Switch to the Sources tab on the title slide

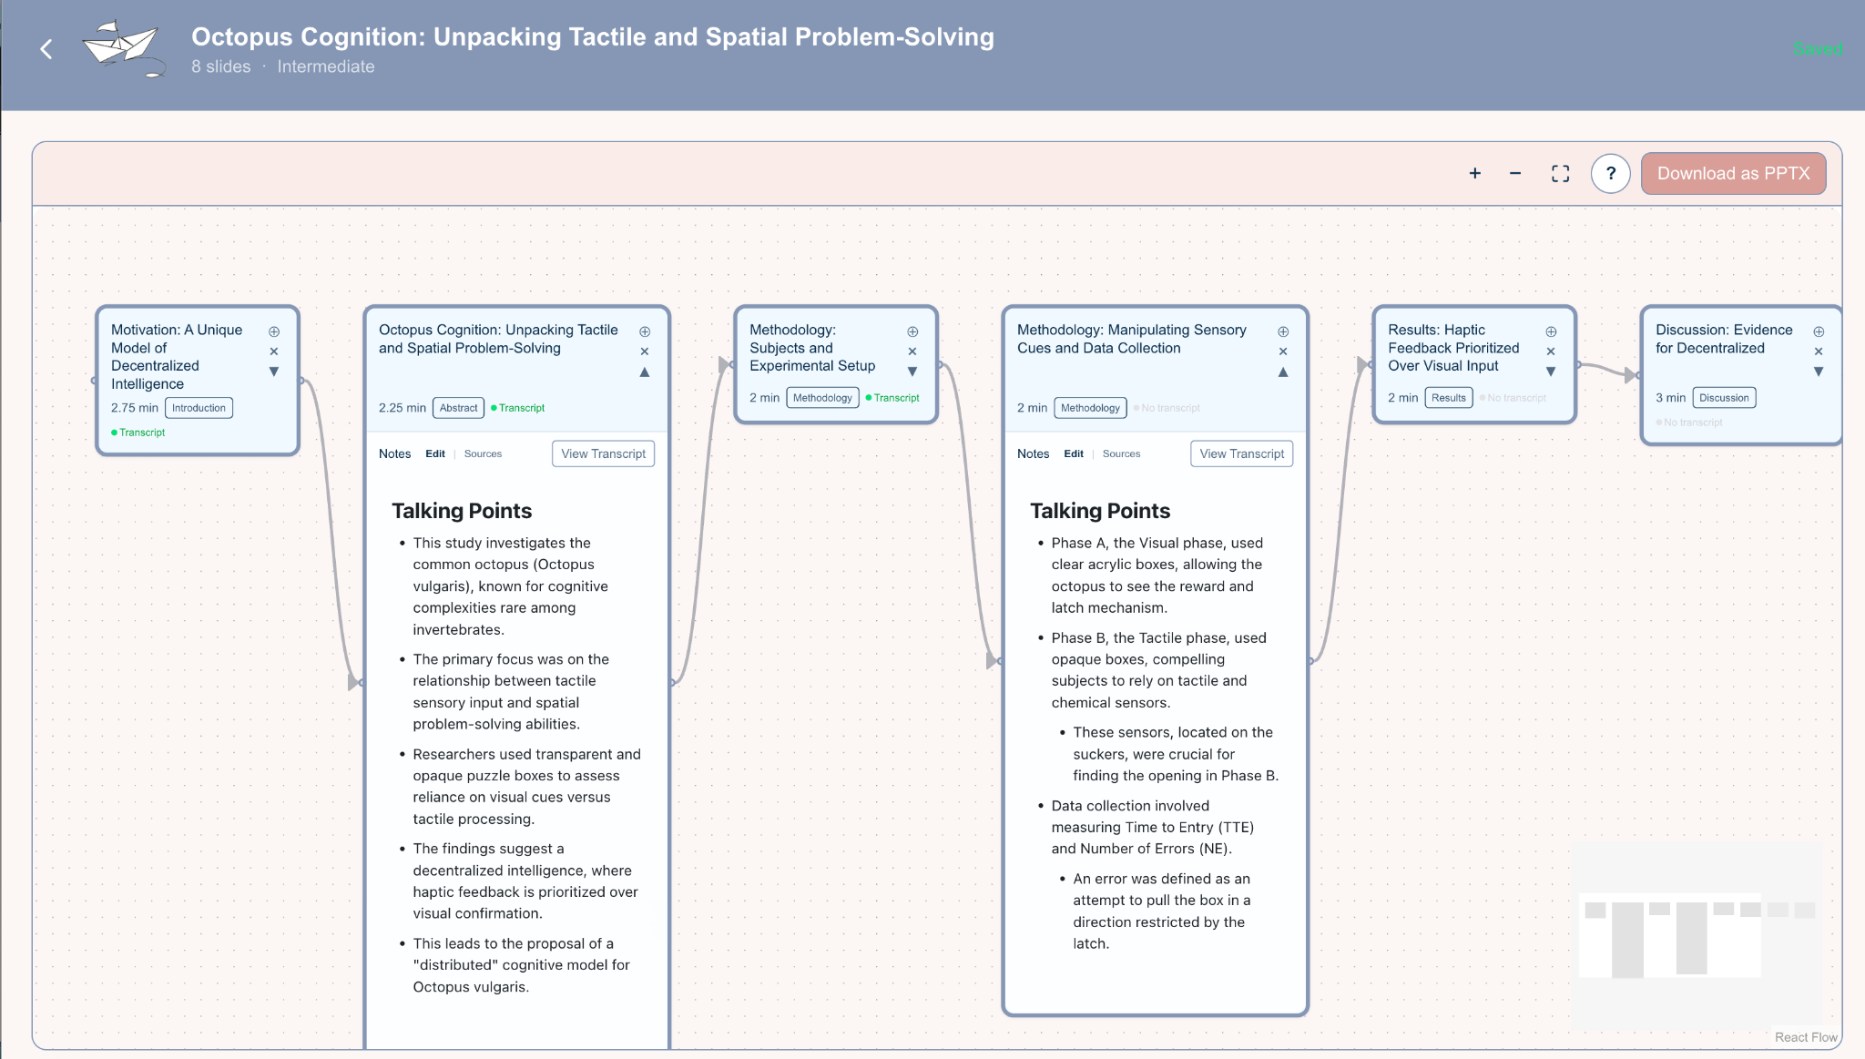(483, 453)
